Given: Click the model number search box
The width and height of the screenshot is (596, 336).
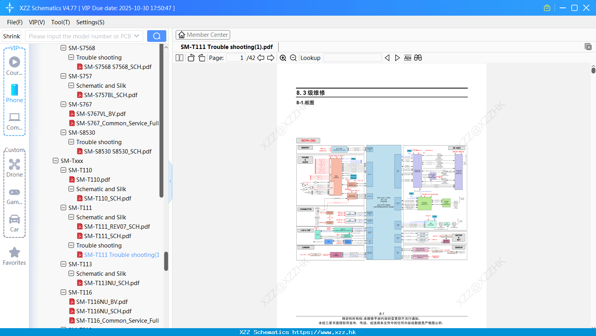Looking at the screenshot, I should (79, 36).
